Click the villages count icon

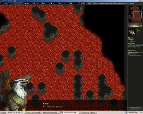click(43, 3)
